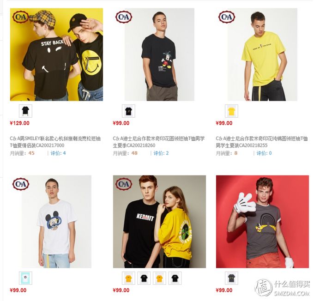Open the 评价: 4 reviews link
Image resolution: width=314 pixels, height=301 pixels.
[x=58, y=153]
